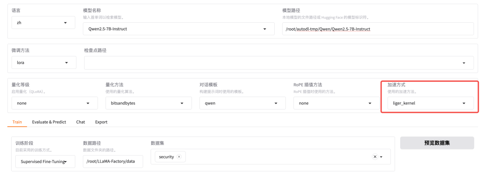The height and width of the screenshot is (176, 502).
Task: Open the 量化等级 dropdown showing none
Action: point(54,103)
